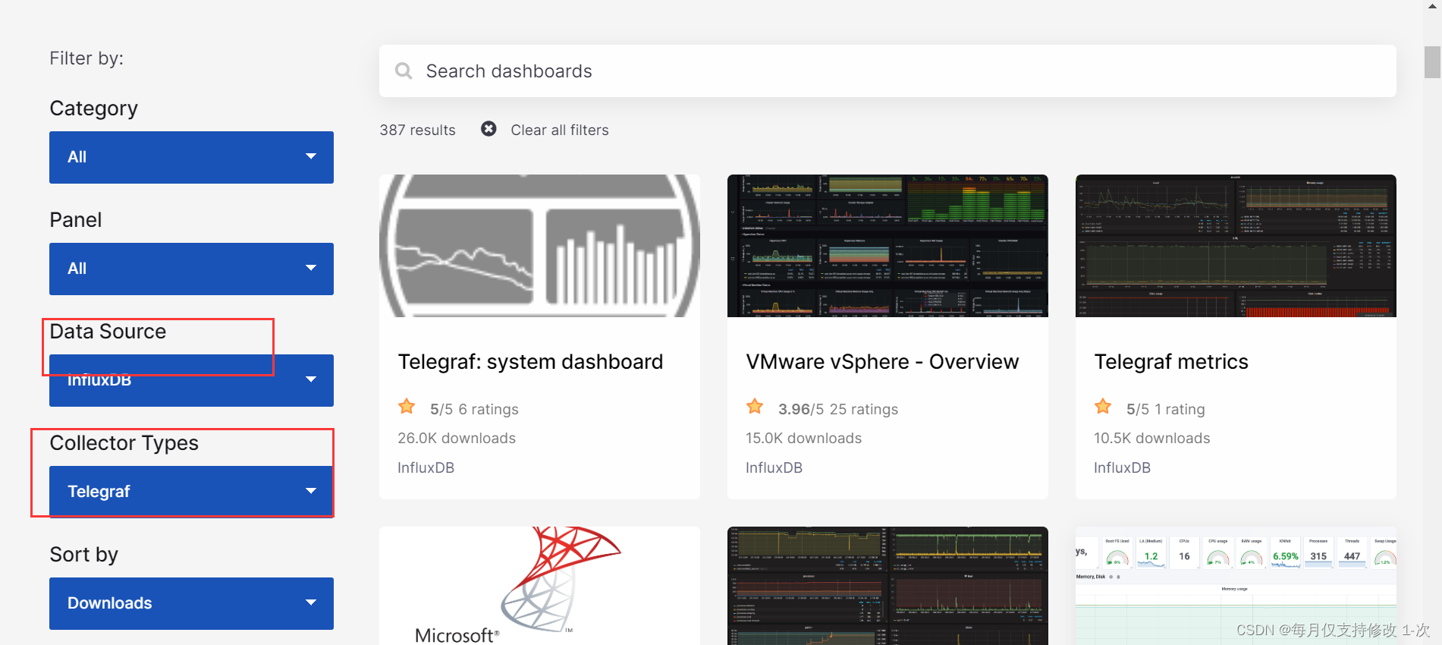Click the star icon on VMware vSphere - Overview
Image resolution: width=1442 pixels, height=645 pixels.
pyautogui.click(x=755, y=407)
